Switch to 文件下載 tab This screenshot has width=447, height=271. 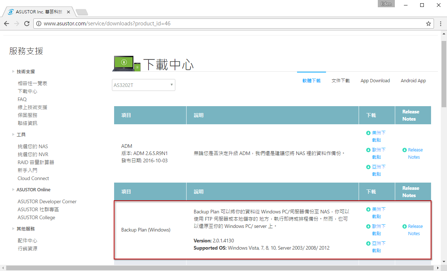pos(341,81)
